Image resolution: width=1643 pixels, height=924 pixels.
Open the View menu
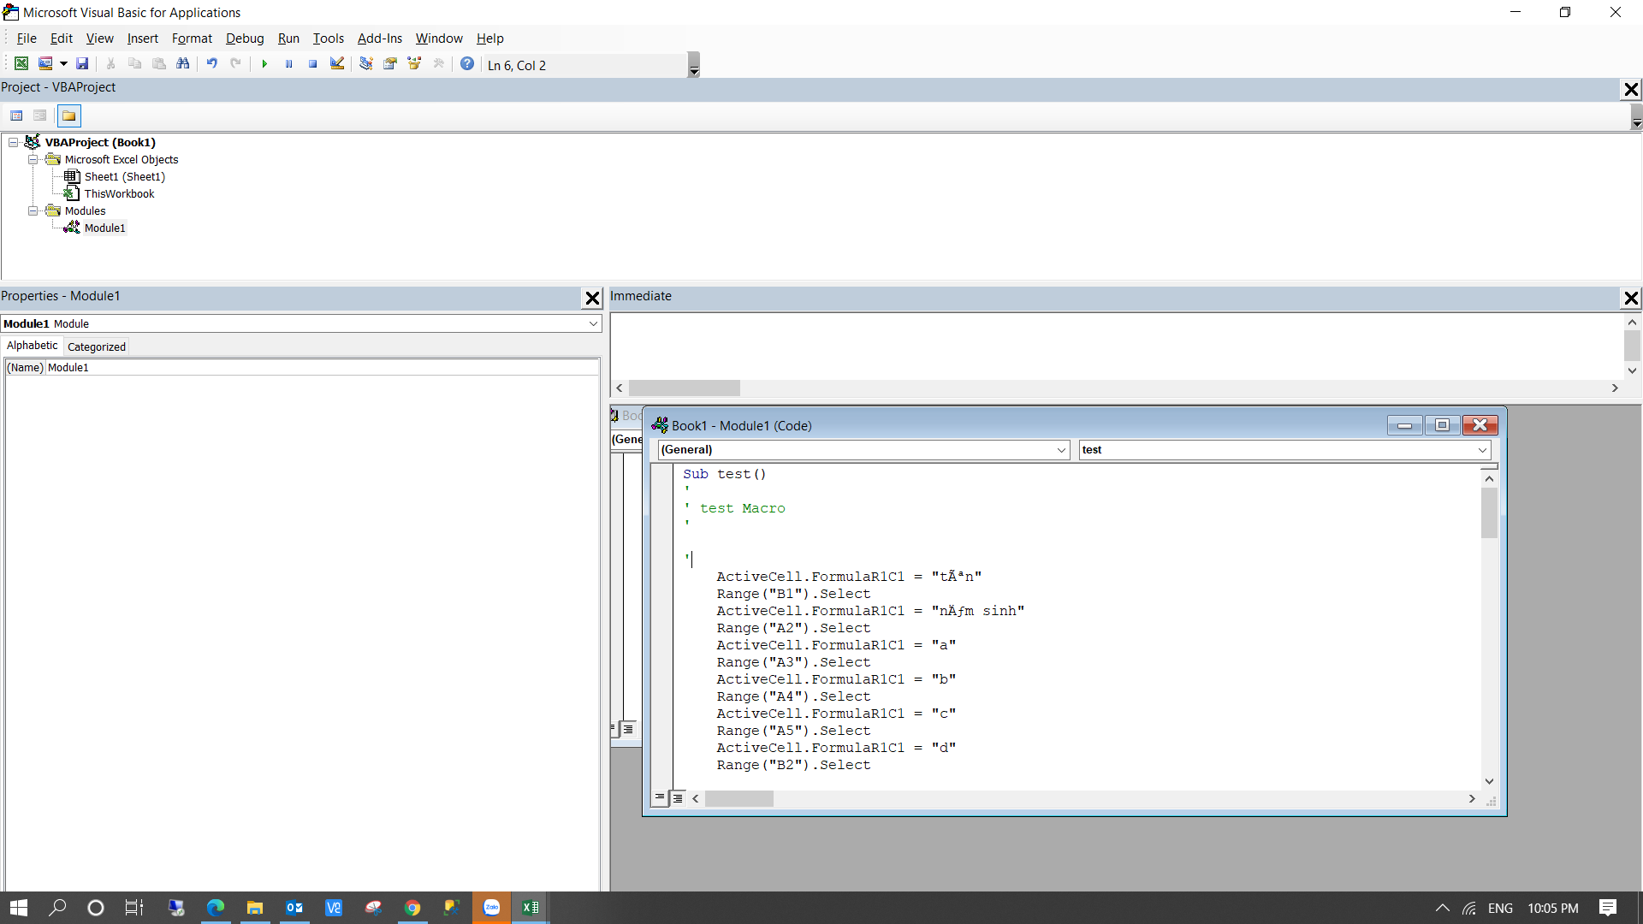(x=99, y=38)
